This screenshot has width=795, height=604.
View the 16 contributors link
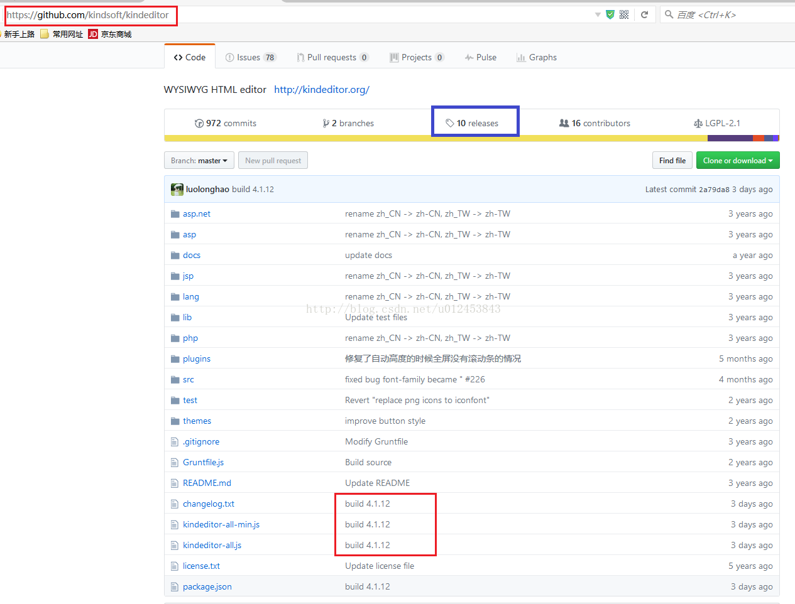click(x=595, y=123)
